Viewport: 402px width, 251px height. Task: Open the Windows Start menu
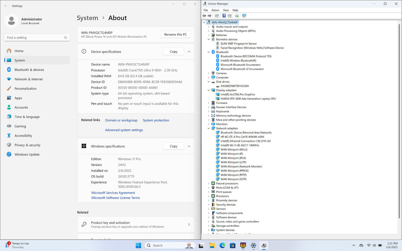(x=138, y=245)
